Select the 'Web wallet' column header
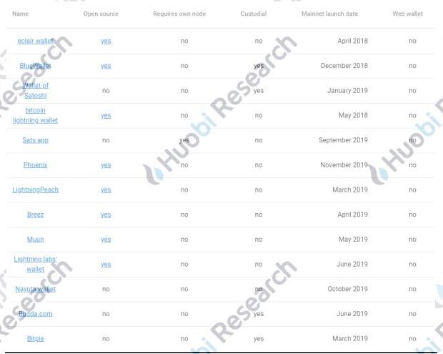 (x=408, y=14)
